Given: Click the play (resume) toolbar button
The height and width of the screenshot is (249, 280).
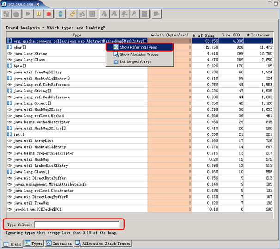Looking at the screenshot, I should [28, 14].
